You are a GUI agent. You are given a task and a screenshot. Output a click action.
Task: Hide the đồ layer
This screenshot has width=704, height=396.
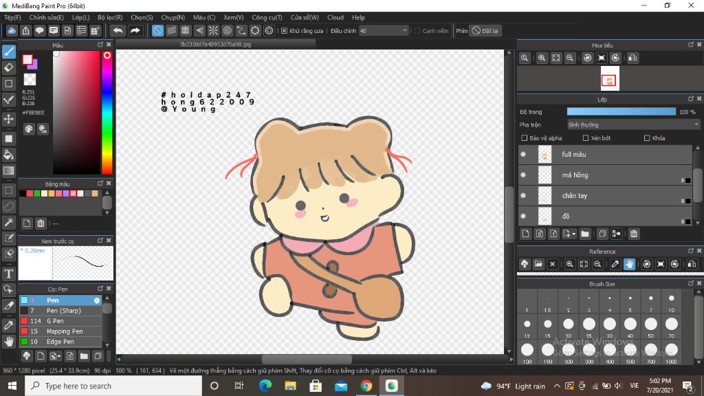(523, 216)
